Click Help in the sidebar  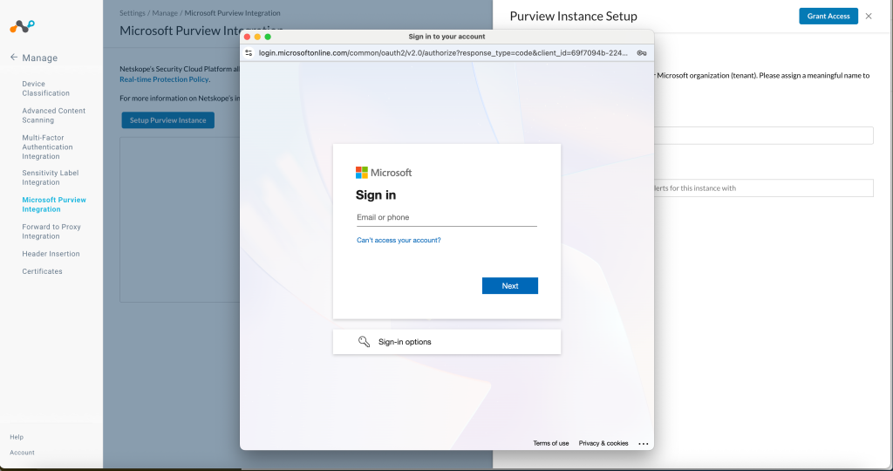(17, 437)
